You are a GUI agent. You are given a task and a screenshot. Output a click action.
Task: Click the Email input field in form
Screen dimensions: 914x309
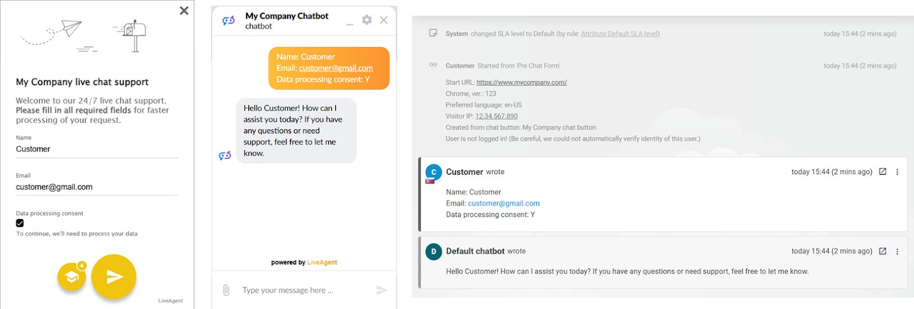point(96,187)
